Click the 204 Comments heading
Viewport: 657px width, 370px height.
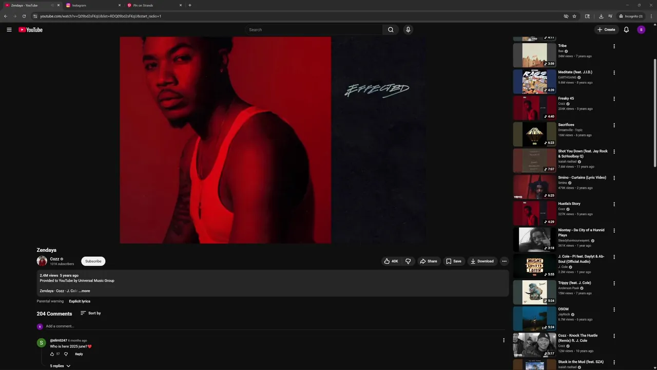click(x=54, y=313)
